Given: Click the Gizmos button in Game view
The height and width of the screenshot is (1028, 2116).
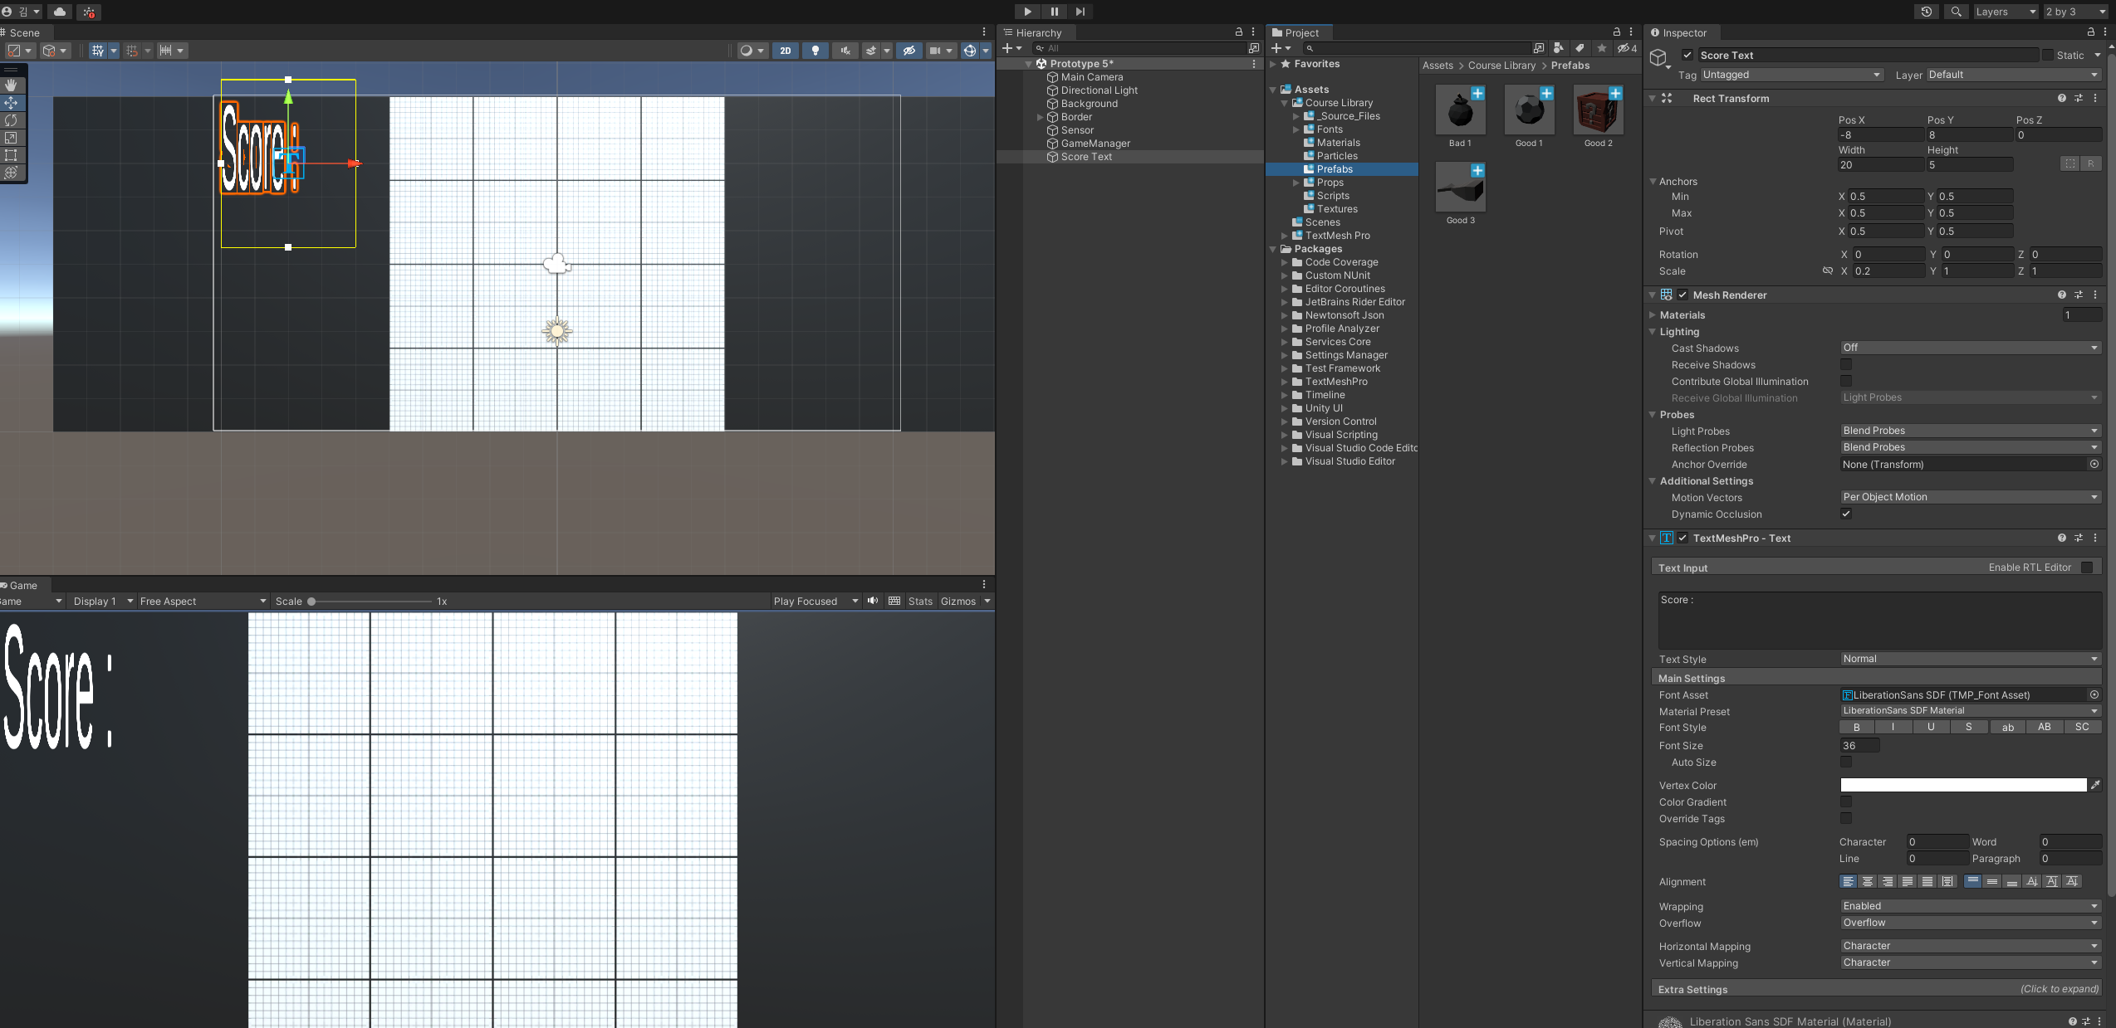Looking at the screenshot, I should pyautogui.click(x=958, y=602).
